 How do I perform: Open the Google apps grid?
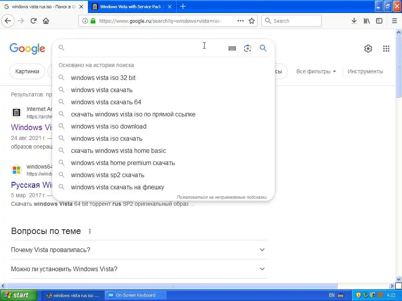click(386, 48)
